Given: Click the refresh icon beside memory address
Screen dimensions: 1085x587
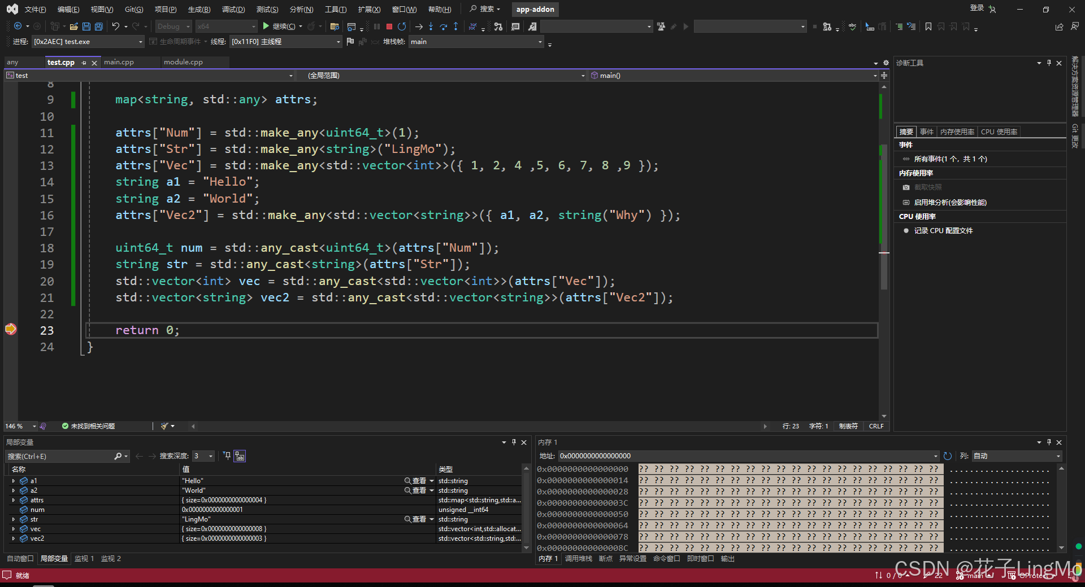Looking at the screenshot, I should (948, 456).
